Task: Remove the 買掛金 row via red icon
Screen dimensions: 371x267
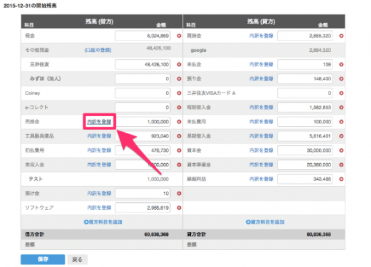Action: (x=341, y=36)
